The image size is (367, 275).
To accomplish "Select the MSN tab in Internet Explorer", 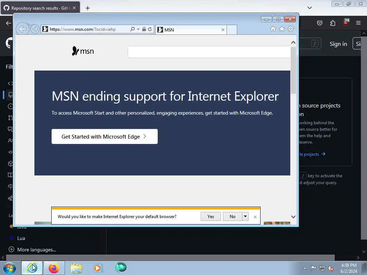I will [191, 30].
